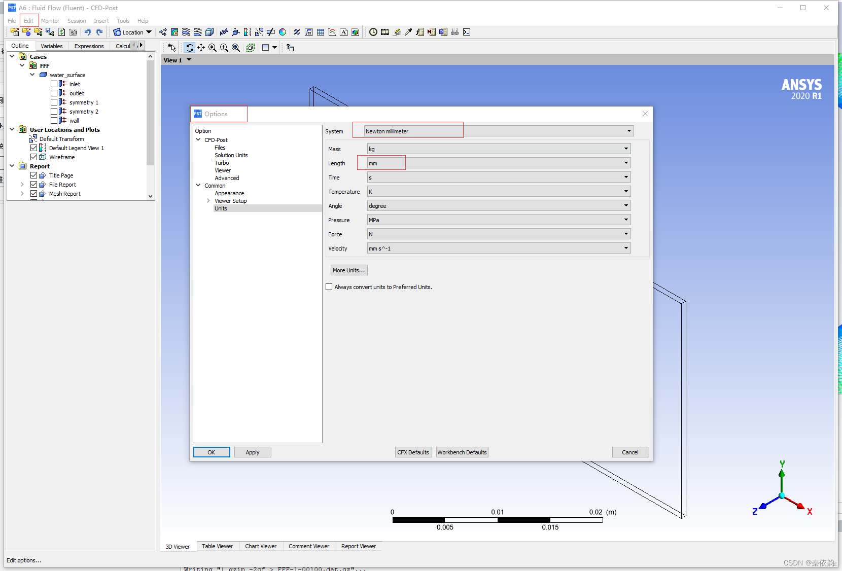Screen dimensions: 842x571
Task: Click the Volume Rendering cube icon
Action: coord(209,32)
